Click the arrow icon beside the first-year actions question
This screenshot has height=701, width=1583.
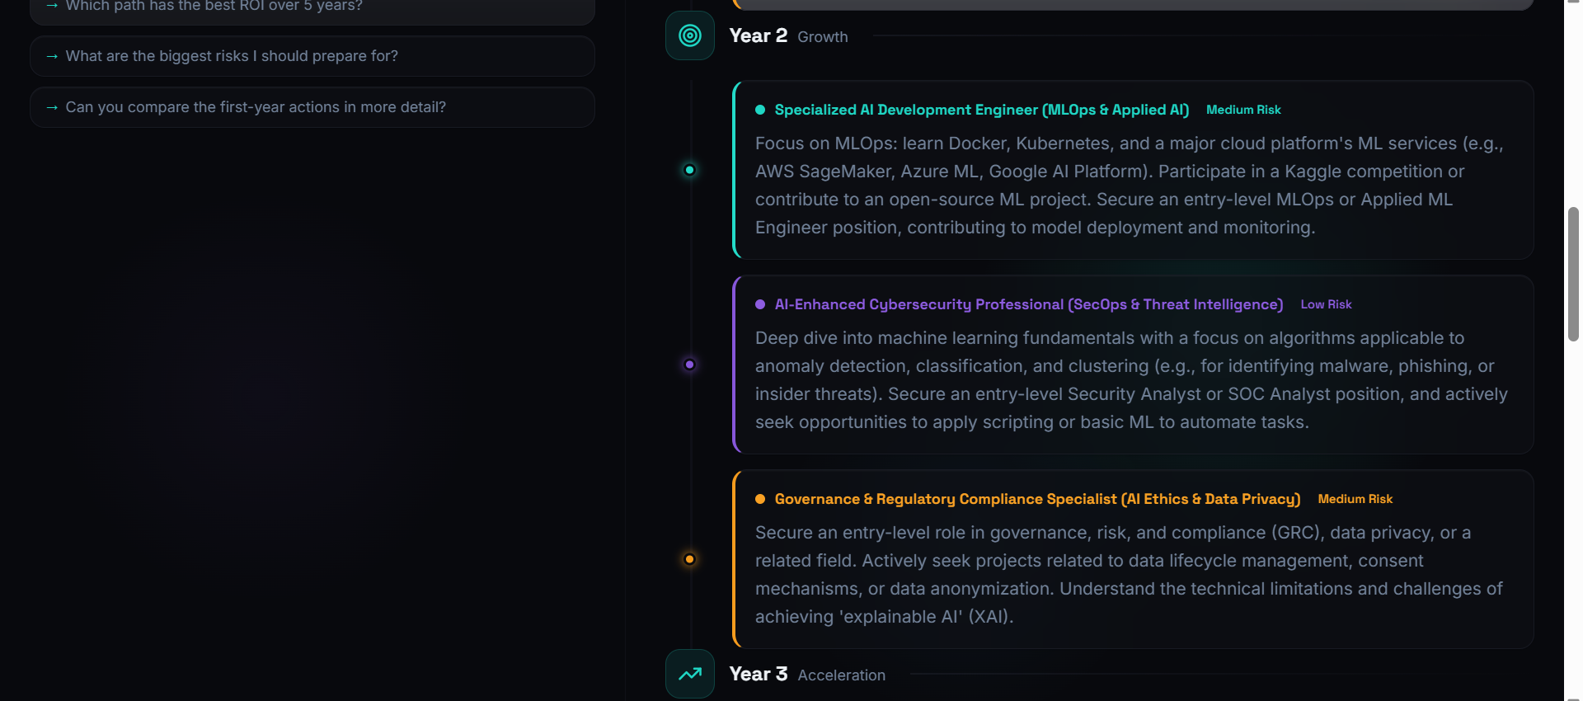(52, 107)
